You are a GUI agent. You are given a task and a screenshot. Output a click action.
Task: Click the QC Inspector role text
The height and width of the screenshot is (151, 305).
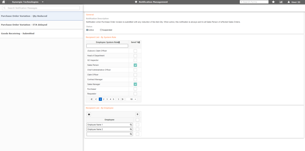pyautogui.click(x=93, y=60)
